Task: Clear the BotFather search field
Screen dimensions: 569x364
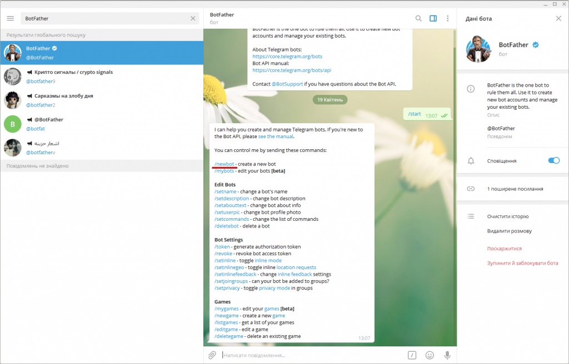Action: coord(193,18)
